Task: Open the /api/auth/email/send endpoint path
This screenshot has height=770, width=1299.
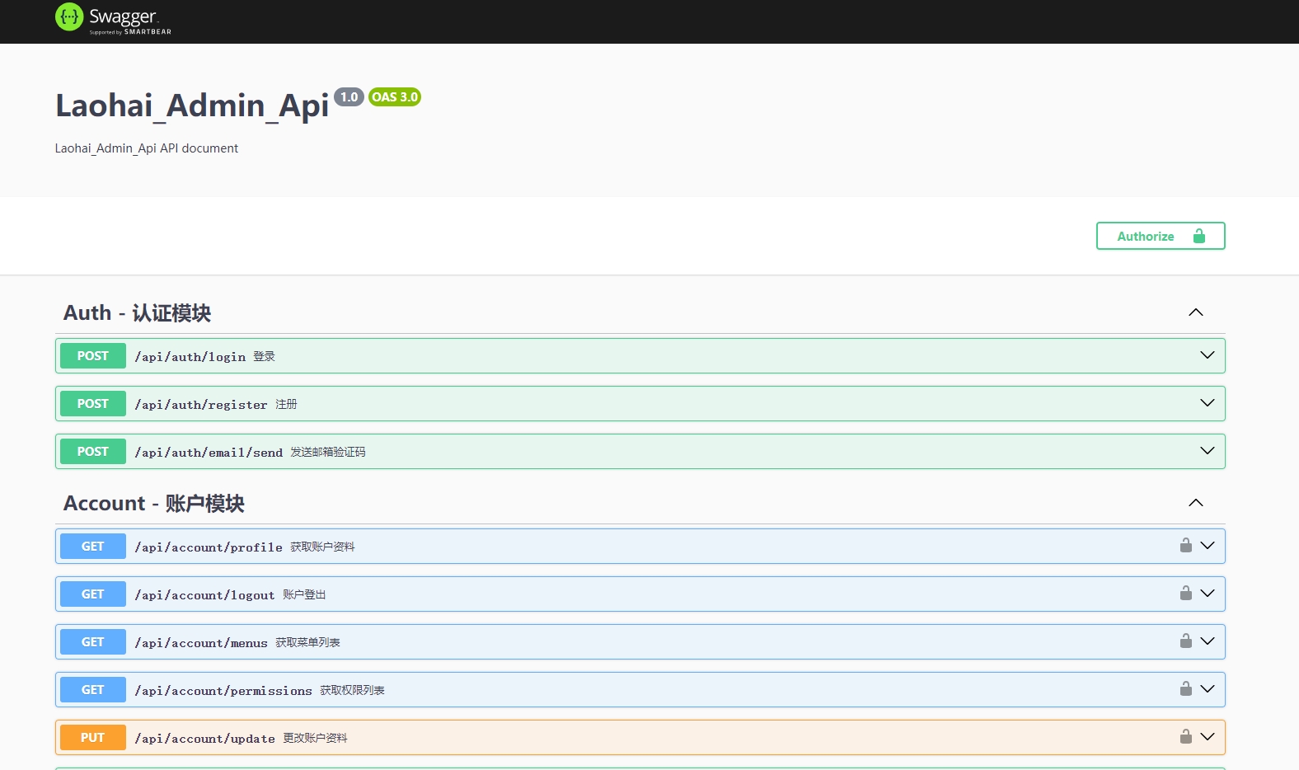Action: click(x=209, y=453)
